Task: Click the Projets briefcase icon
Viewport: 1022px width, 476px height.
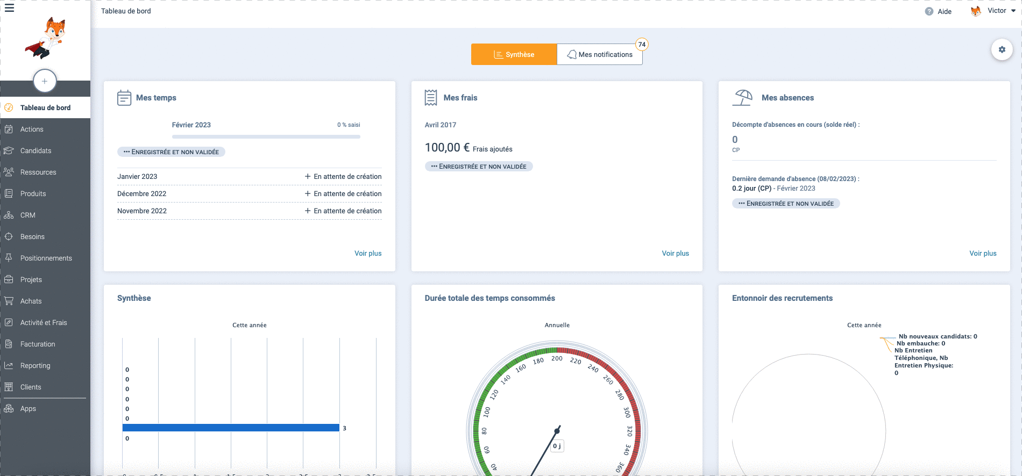Action: click(9, 279)
